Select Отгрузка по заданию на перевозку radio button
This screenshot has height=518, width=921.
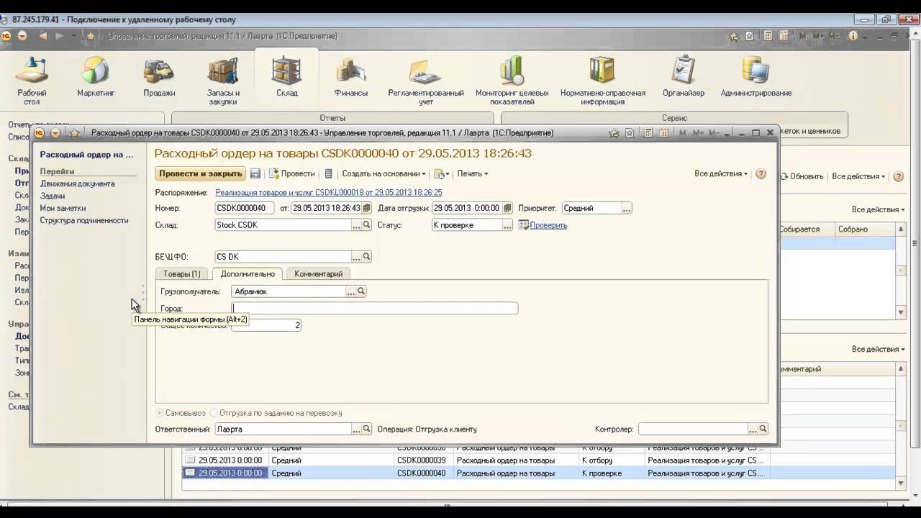[214, 413]
